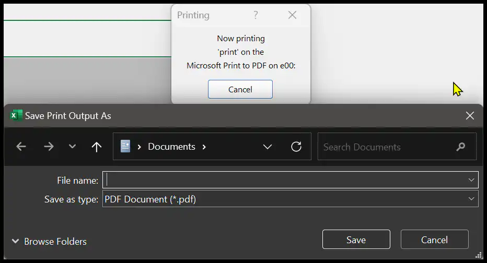Open recent locations dropdown chevron
Viewport: 487px width, 263px height.
coord(72,147)
